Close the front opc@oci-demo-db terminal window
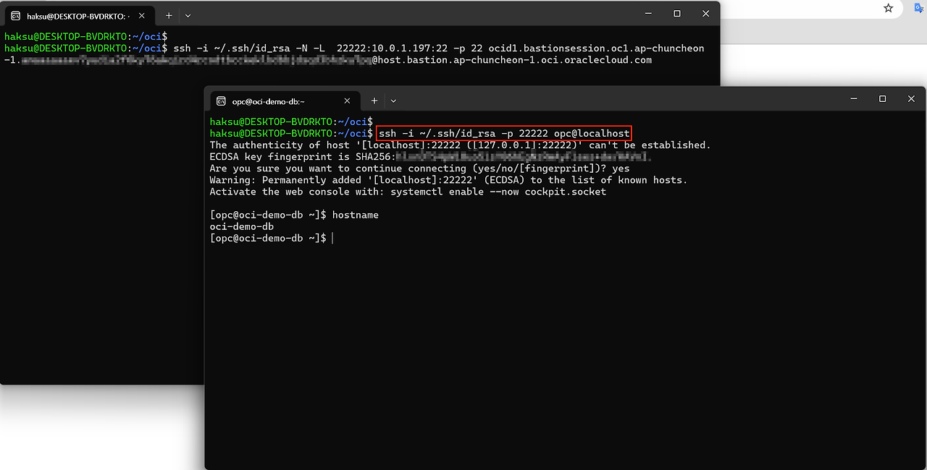This screenshot has width=927, height=470. (911, 99)
